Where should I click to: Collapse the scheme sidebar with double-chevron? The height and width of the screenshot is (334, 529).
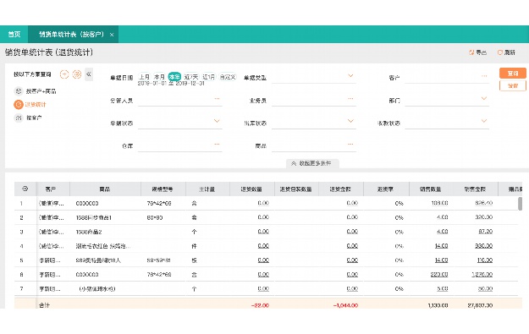[x=89, y=74]
